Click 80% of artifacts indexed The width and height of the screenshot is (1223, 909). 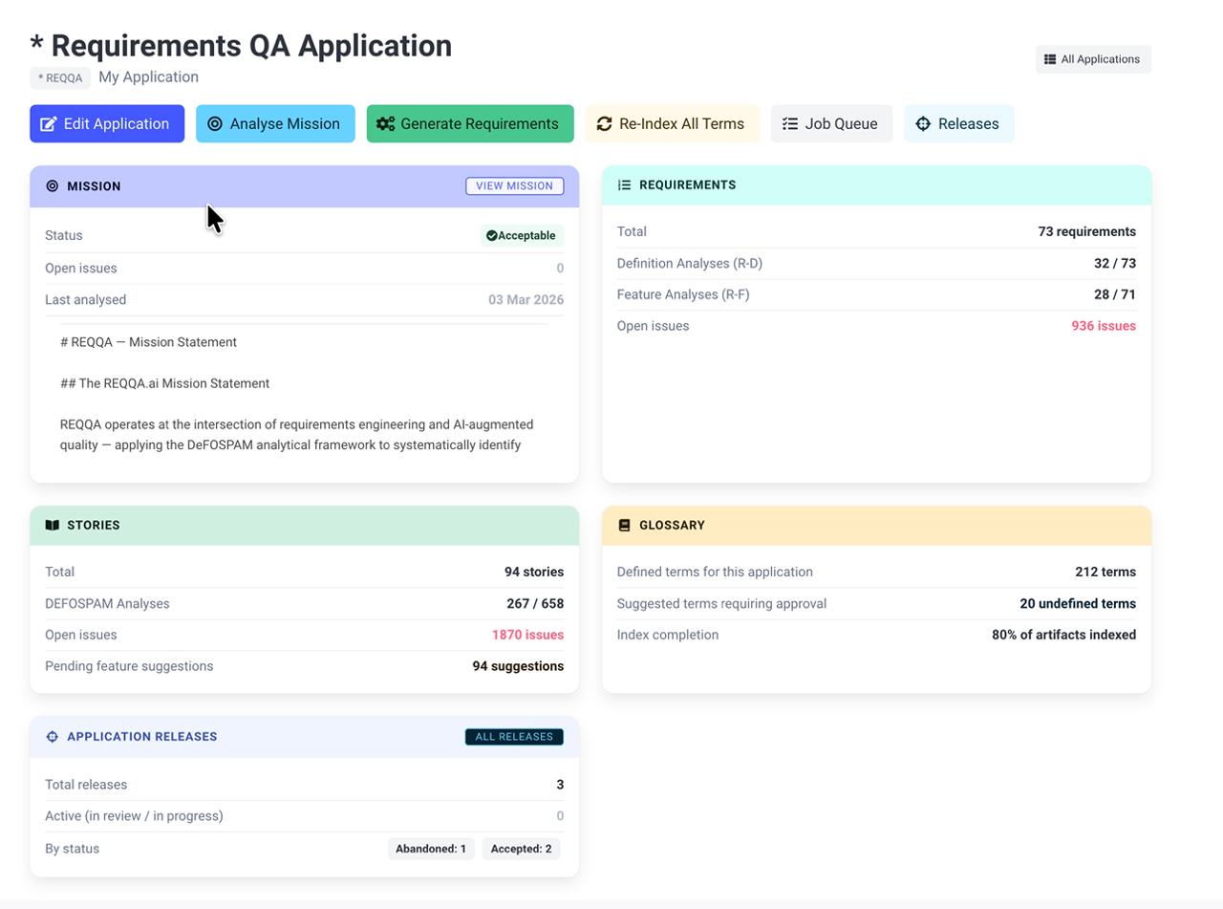(x=1063, y=635)
